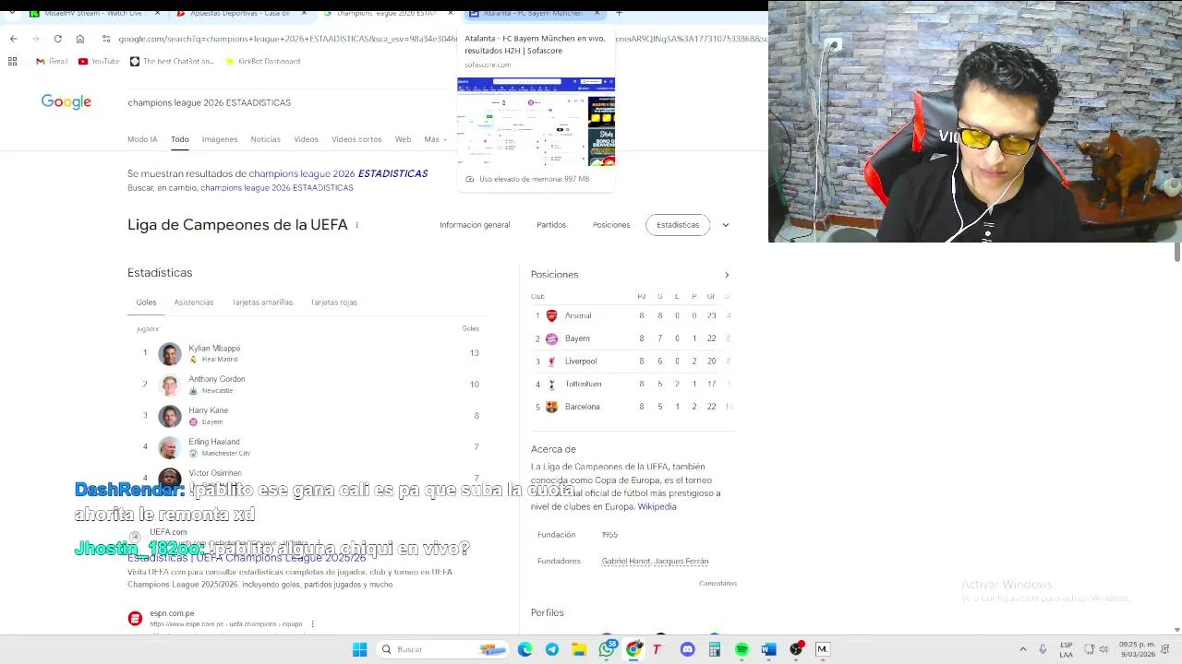Open the Gmail bookmark
Viewport: 1182px width, 664px height.
pyautogui.click(x=52, y=61)
